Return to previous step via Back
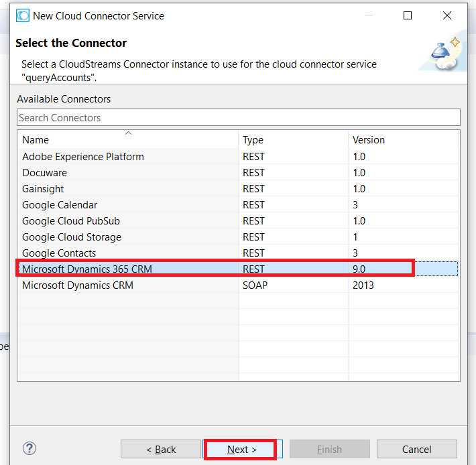476x465 pixels. pos(161,449)
